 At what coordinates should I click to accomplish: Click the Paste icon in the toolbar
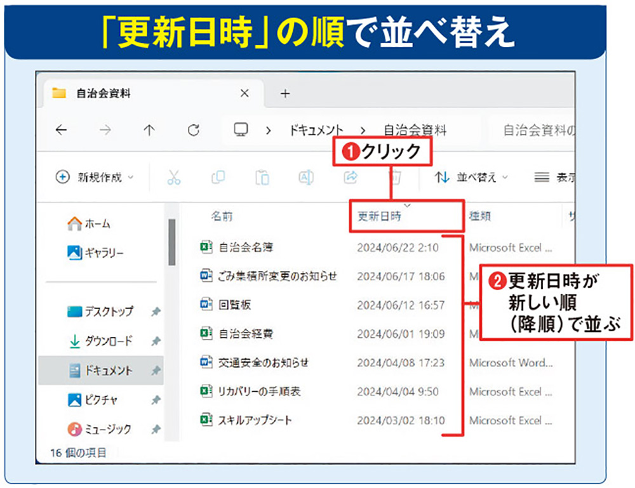[x=262, y=178]
